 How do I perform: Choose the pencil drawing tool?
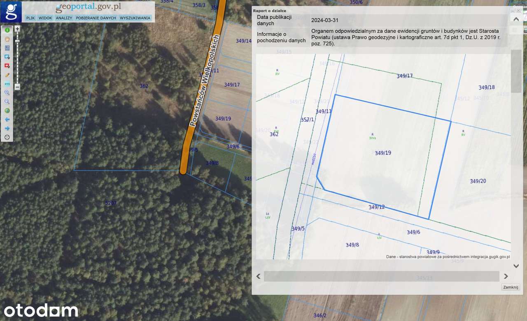pos(7,75)
